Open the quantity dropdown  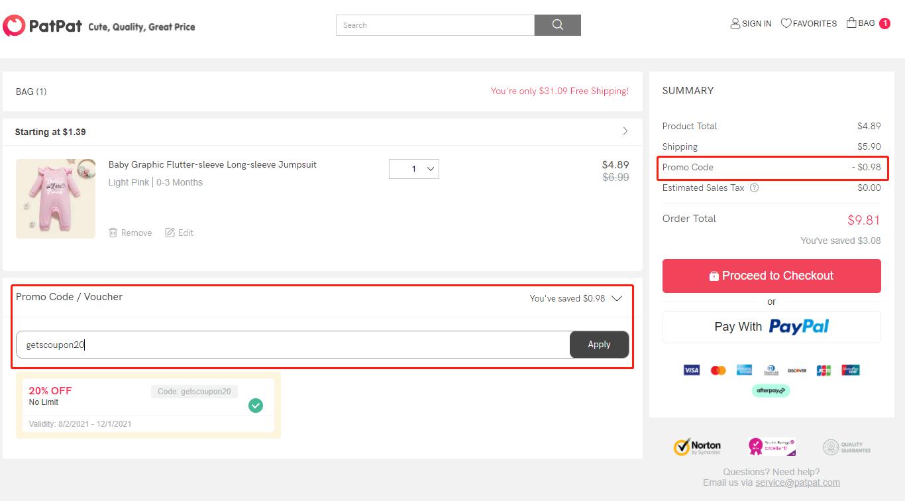point(414,169)
